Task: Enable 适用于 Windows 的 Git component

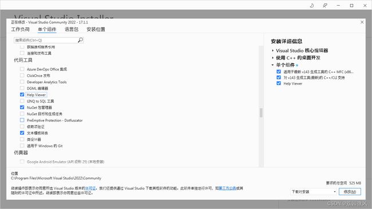Action: point(22,146)
